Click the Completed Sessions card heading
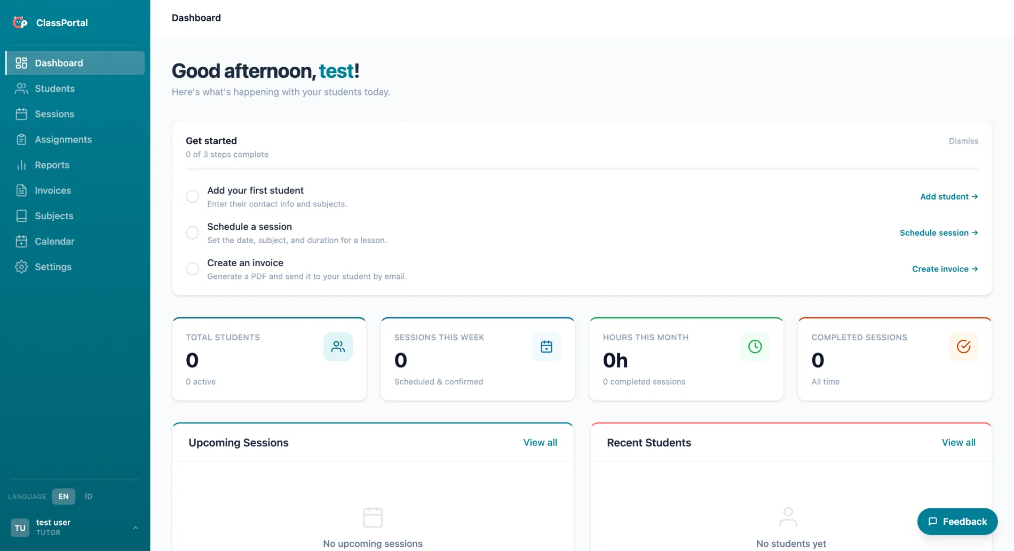 859,338
